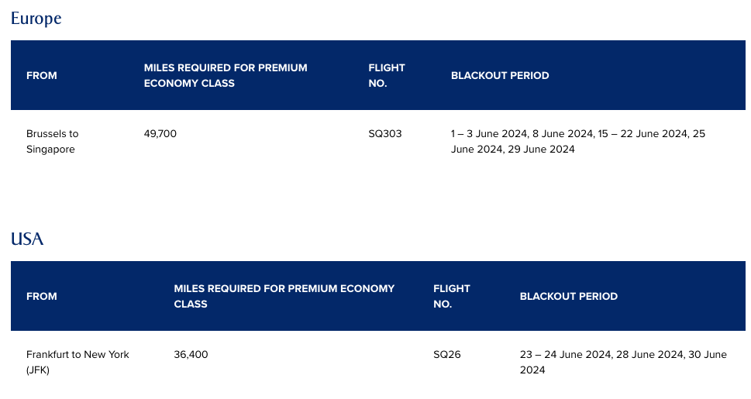Image resolution: width=751 pixels, height=399 pixels.
Task: Click the 49,700 miles value
Action: (160, 133)
